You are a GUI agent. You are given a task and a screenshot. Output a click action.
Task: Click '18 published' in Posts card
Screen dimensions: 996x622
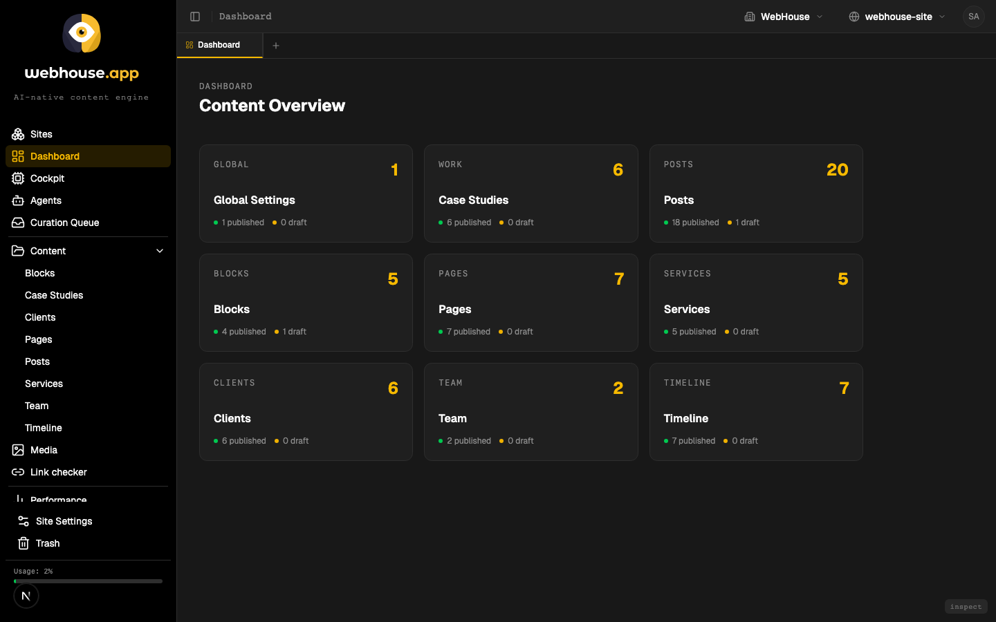coord(695,223)
